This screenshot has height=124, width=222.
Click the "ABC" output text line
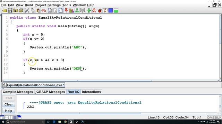tap(31, 107)
